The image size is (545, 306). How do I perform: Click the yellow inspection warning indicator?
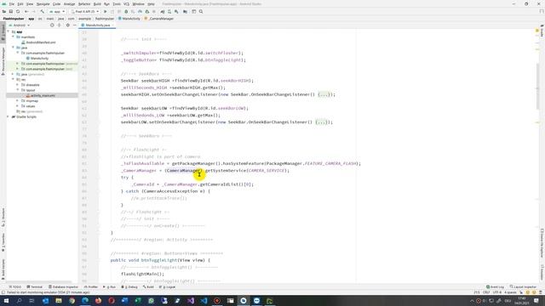click(537, 31)
